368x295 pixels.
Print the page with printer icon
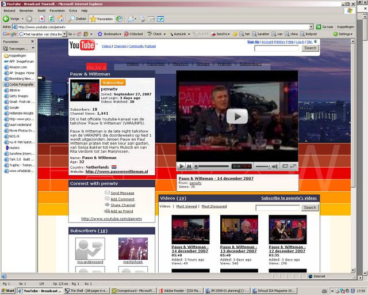tap(142, 19)
